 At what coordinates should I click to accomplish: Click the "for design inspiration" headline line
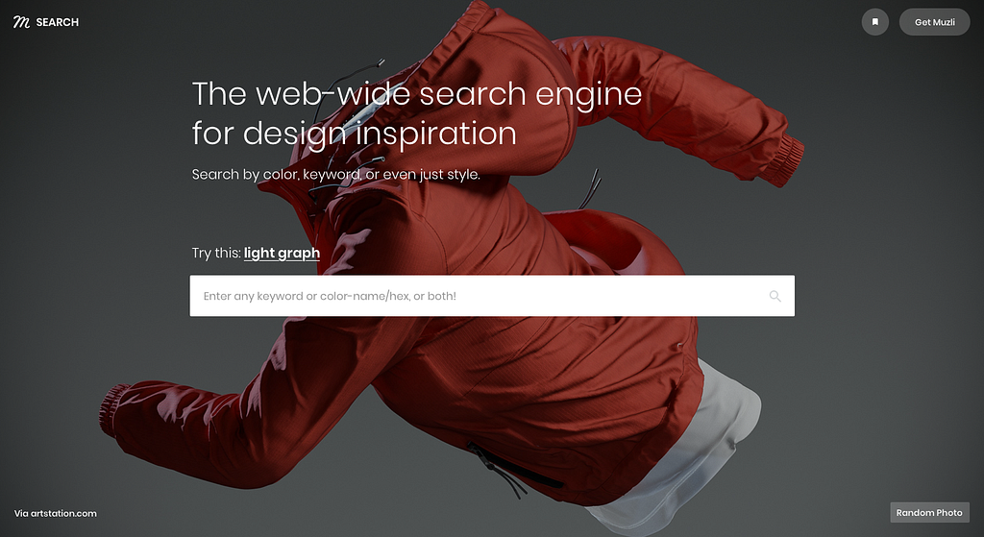pos(354,133)
